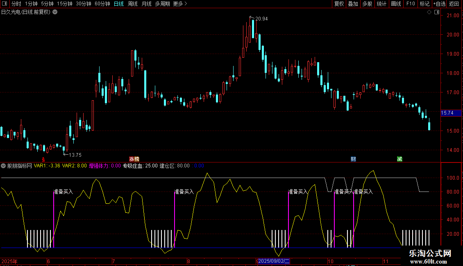Toggle the right side panel icon
463x266 pixels.
[x=436, y=12]
